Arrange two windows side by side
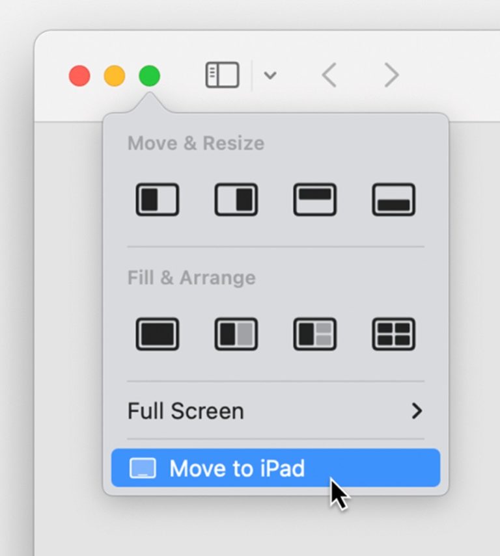The image size is (500, 556). pos(235,334)
